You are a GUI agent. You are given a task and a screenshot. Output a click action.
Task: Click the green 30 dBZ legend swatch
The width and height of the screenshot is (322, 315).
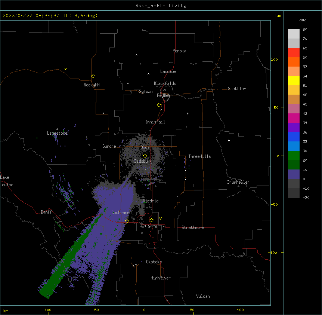pyautogui.click(x=294, y=155)
